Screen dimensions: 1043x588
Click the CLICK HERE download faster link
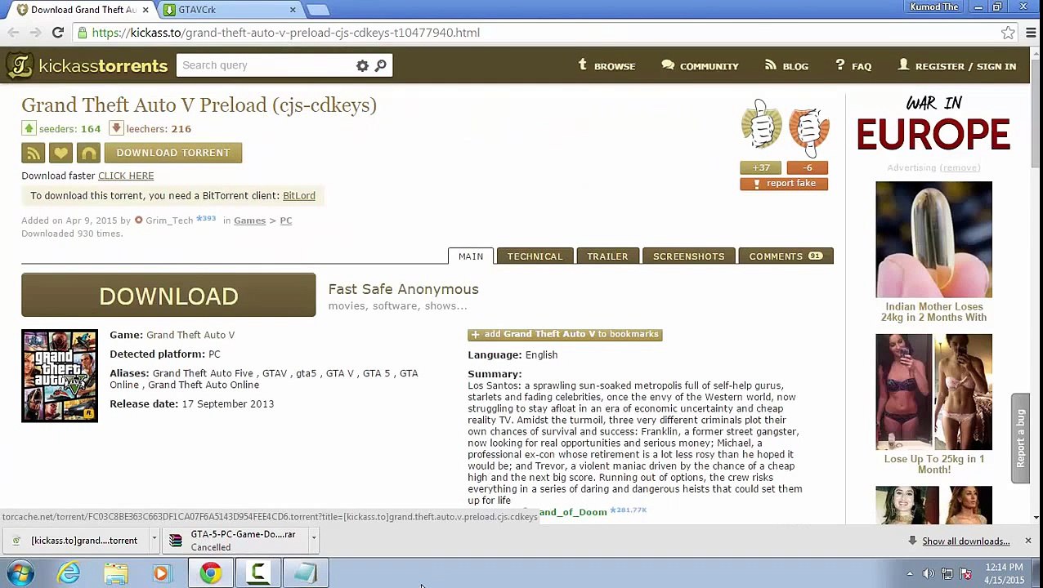pos(126,176)
